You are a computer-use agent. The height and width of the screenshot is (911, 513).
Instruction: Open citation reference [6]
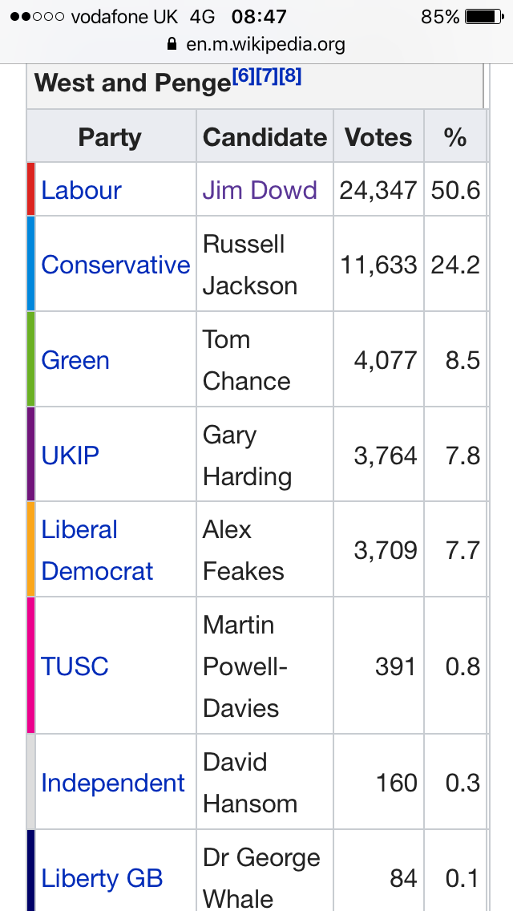(x=243, y=78)
